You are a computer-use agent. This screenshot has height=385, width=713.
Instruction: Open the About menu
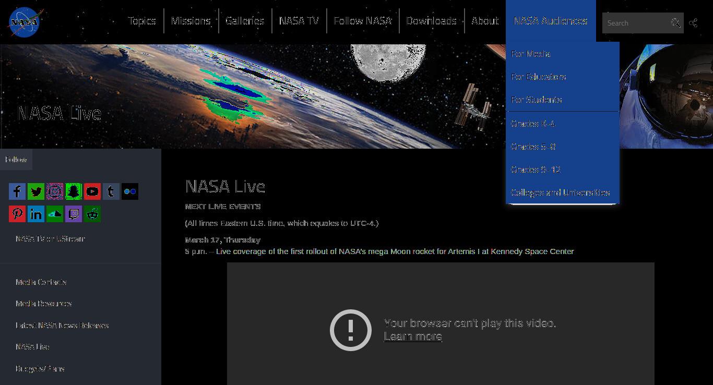click(485, 21)
